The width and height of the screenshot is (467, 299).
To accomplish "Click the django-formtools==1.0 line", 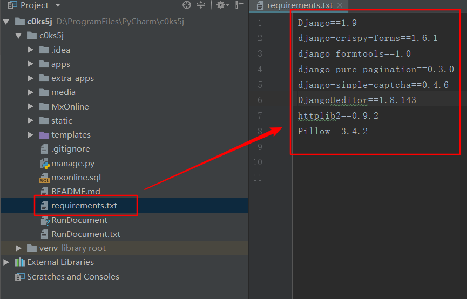I will point(354,53).
